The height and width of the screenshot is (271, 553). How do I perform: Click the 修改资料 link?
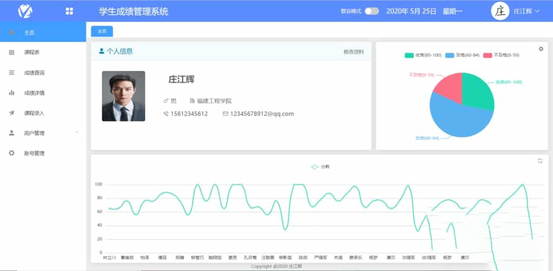click(x=353, y=52)
